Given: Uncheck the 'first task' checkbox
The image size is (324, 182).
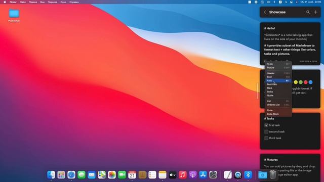Looking at the screenshot, I should click(266, 125).
